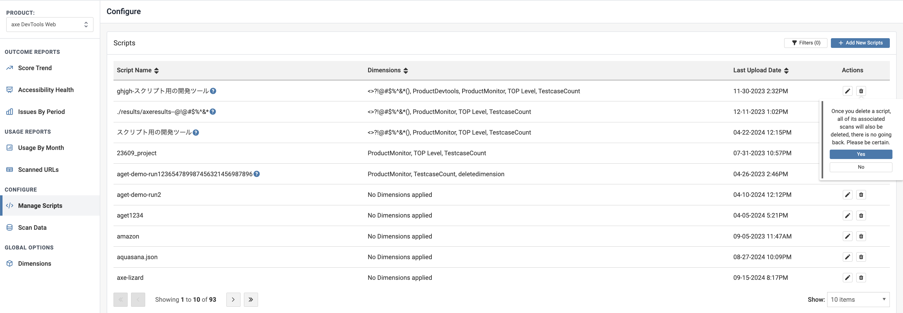Click Add New Scripts button
Viewport: 903px width, 313px height.
860,43
